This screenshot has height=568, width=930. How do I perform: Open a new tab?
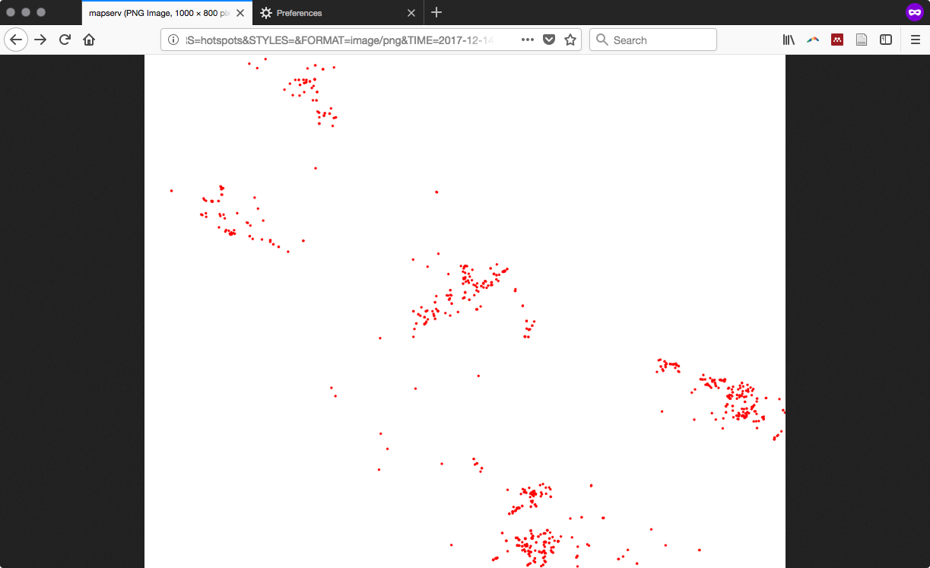pyautogui.click(x=436, y=13)
